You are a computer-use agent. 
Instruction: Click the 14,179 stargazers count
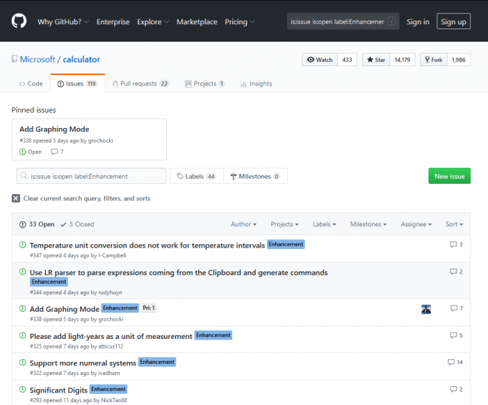click(x=402, y=60)
